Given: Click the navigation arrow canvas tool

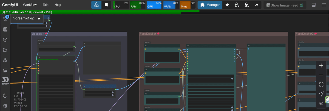Looking at the screenshot, I should [x=321, y=94].
